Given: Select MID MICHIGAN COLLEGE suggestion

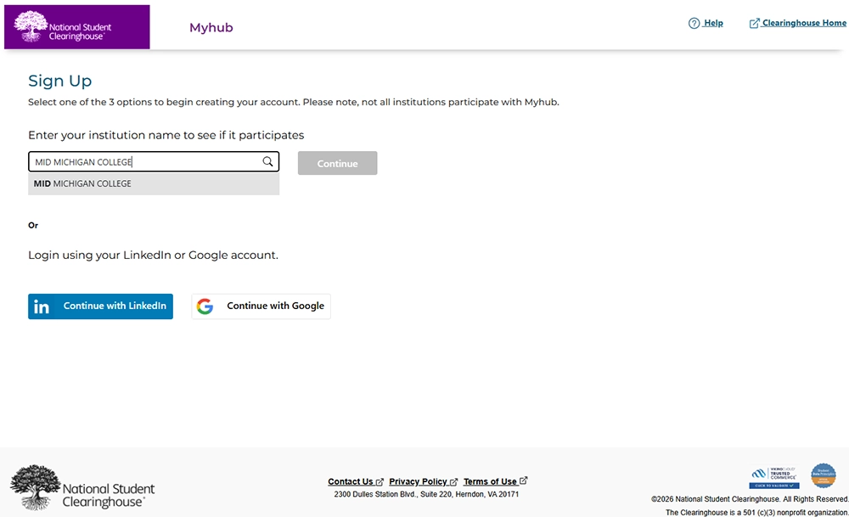Looking at the screenshot, I should coord(154,183).
